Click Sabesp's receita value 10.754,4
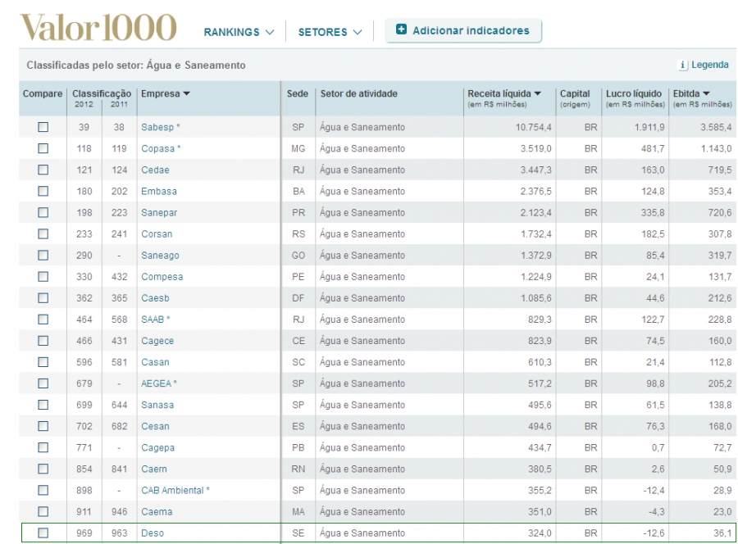This screenshot has height=544, width=738. click(533, 127)
